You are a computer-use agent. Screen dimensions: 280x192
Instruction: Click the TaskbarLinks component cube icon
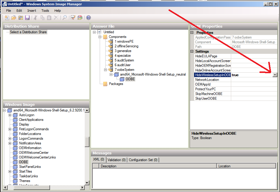click(15, 176)
